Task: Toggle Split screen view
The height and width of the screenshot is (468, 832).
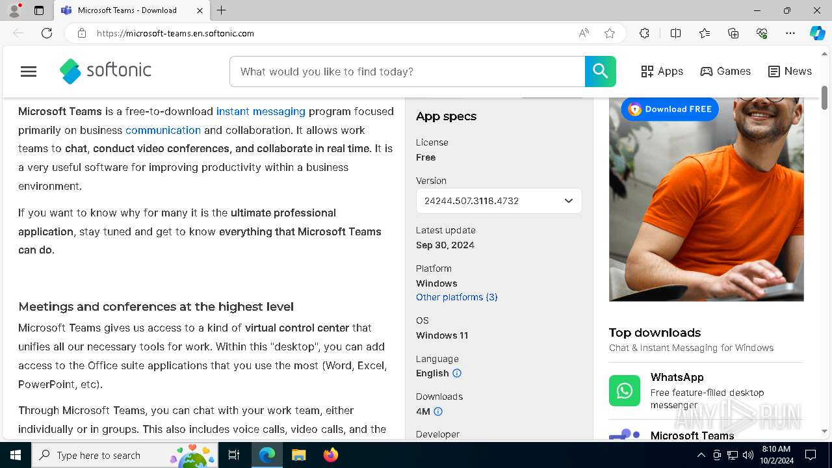Action: pyautogui.click(x=675, y=33)
